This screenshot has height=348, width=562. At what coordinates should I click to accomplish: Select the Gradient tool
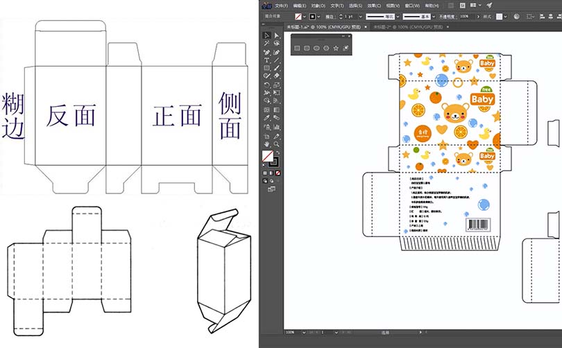(x=276, y=110)
